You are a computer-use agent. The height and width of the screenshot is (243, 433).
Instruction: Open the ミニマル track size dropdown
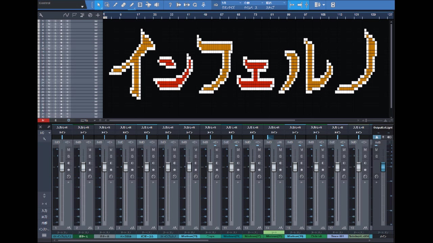pyautogui.click(x=87, y=121)
